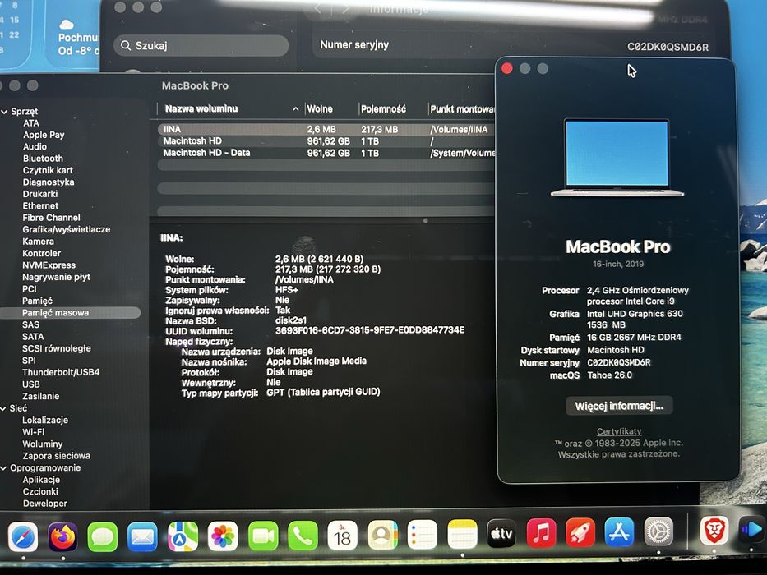The width and height of the screenshot is (767, 575).
Task: Open the Notes app in Dock
Action: click(x=462, y=534)
